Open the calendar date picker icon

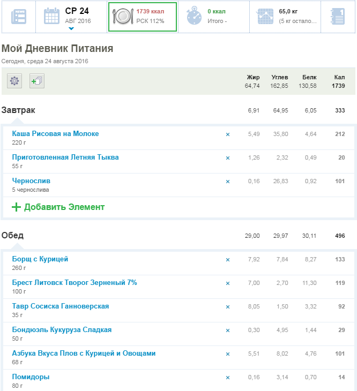(52, 17)
